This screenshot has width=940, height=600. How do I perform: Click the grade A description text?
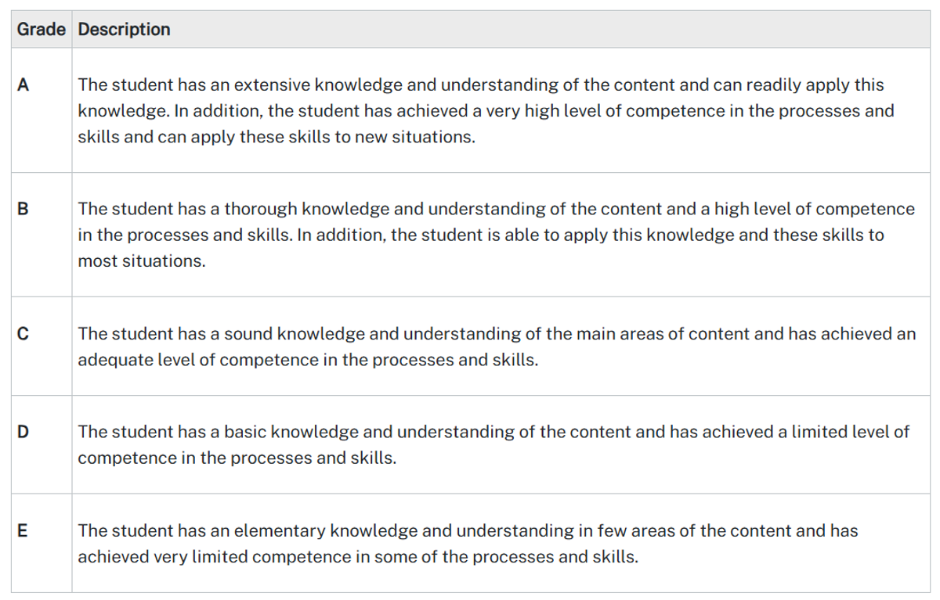click(x=486, y=110)
